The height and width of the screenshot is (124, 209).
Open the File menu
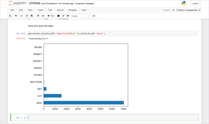click(12, 10)
